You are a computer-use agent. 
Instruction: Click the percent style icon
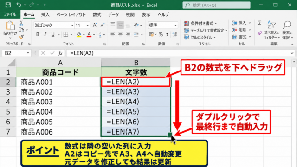161,34
